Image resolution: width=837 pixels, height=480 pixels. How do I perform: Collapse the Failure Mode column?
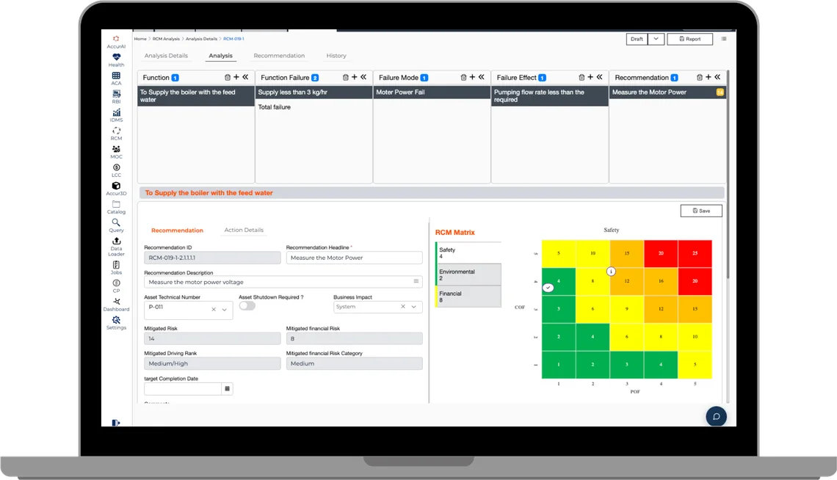tap(482, 77)
